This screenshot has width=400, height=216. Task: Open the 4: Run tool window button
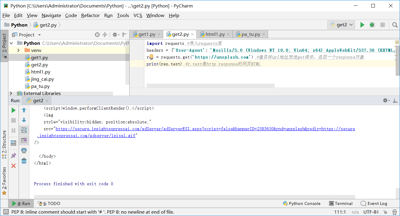pyautogui.click(x=21, y=203)
